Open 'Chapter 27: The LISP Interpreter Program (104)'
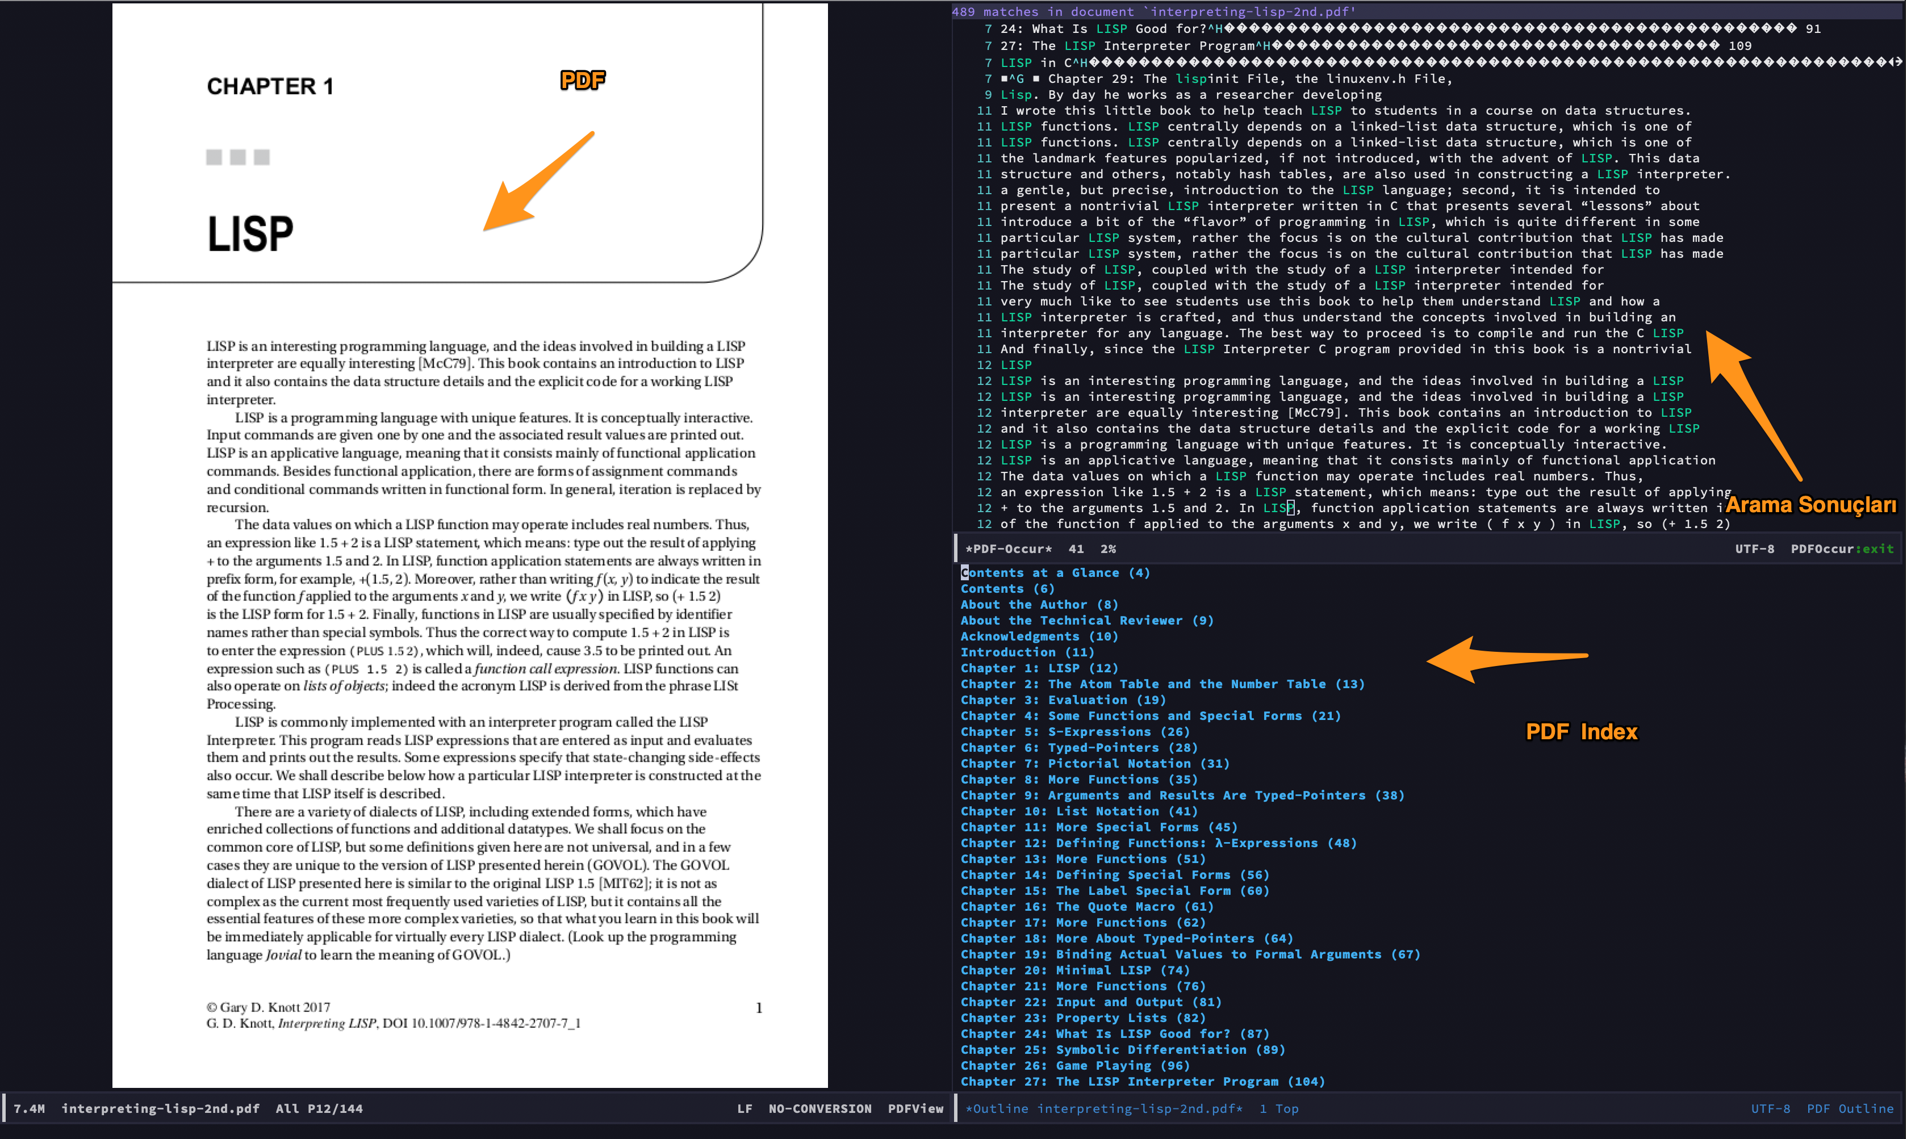 1143,1082
